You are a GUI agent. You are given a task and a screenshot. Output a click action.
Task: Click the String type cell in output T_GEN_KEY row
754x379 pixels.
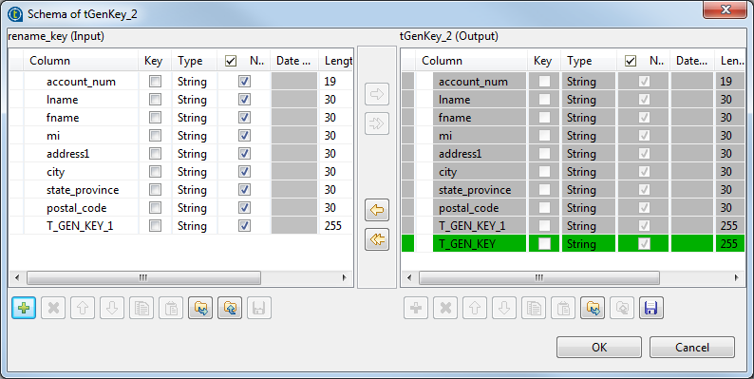[x=589, y=244]
